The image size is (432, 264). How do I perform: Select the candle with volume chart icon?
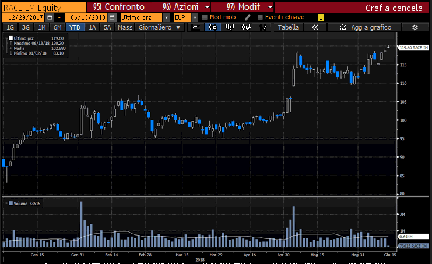246,27
